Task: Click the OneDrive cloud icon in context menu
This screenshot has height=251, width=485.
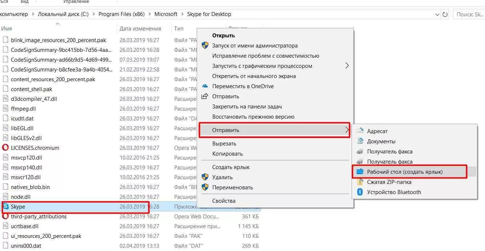Action: 205,86
